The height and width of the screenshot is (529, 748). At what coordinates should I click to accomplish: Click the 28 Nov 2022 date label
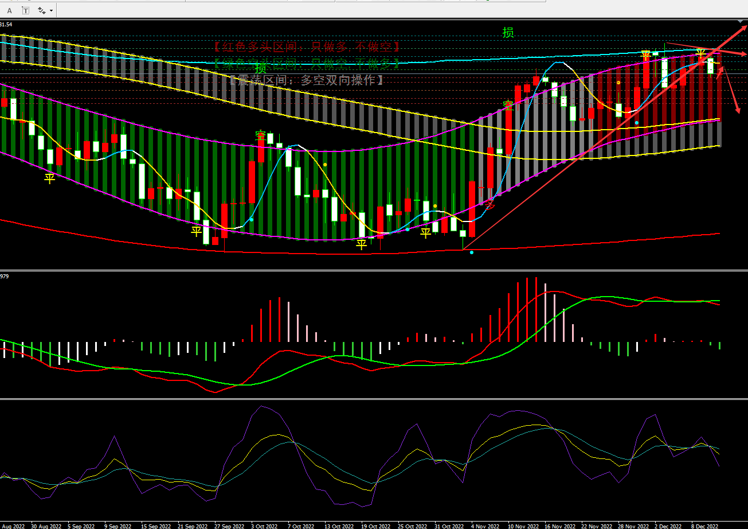[633, 526]
